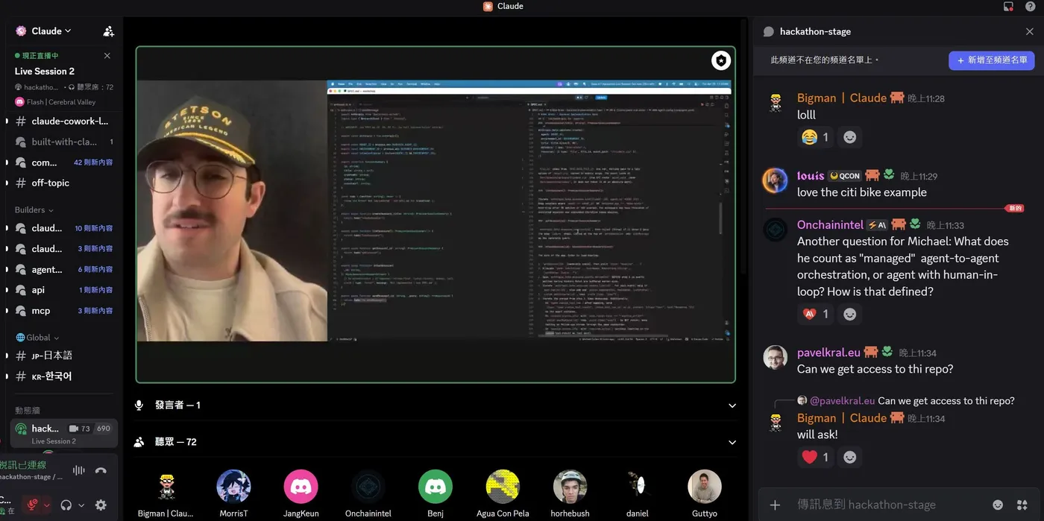Add reaction to Onchainintel's message

[849, 315]
